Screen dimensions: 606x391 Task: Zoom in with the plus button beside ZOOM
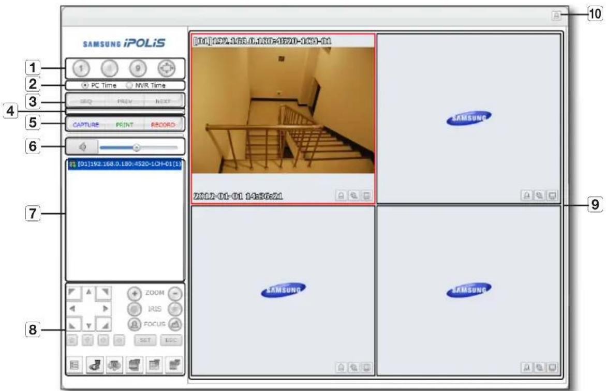pos(135,294)
